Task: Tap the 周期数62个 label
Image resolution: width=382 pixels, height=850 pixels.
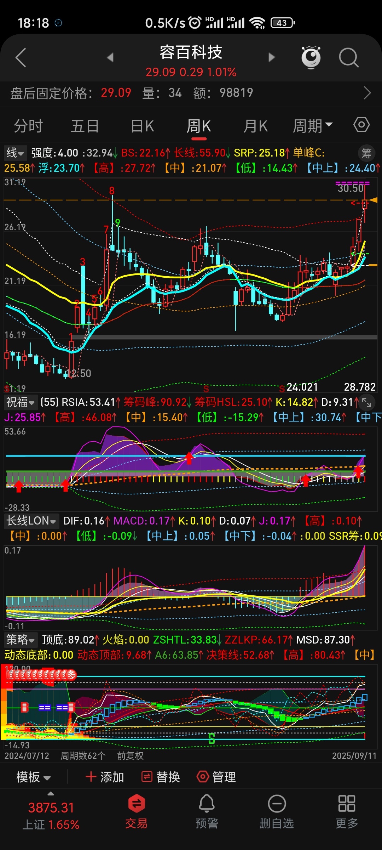Action: [x=83, y=756]
